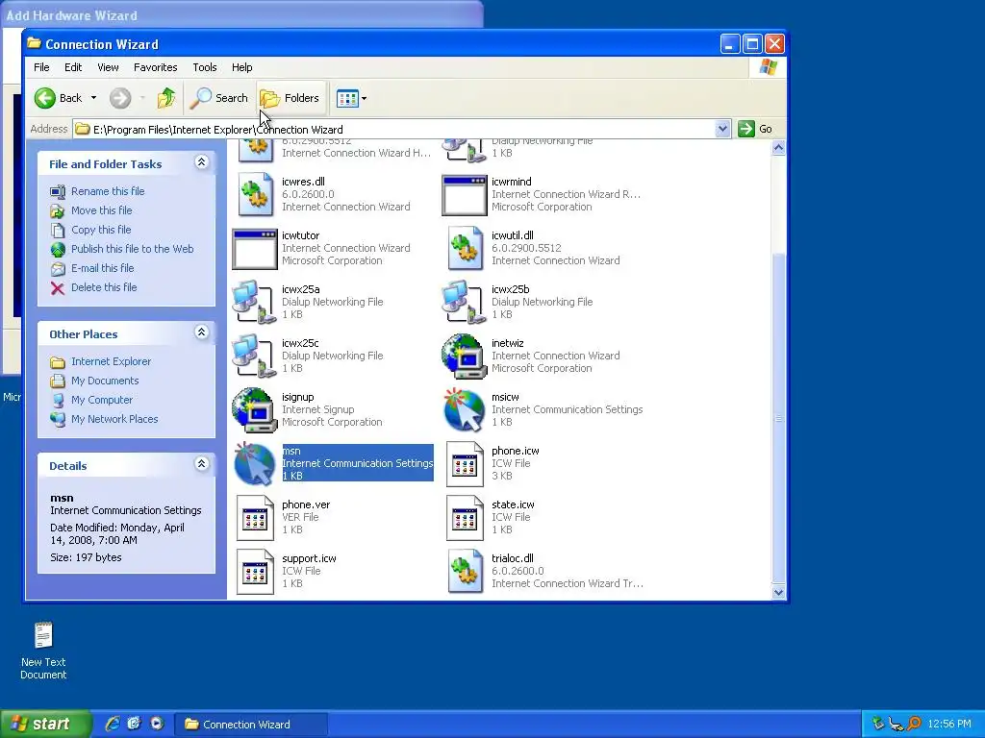
Task: Collapse the Details panel
Action: coord(202,464)
